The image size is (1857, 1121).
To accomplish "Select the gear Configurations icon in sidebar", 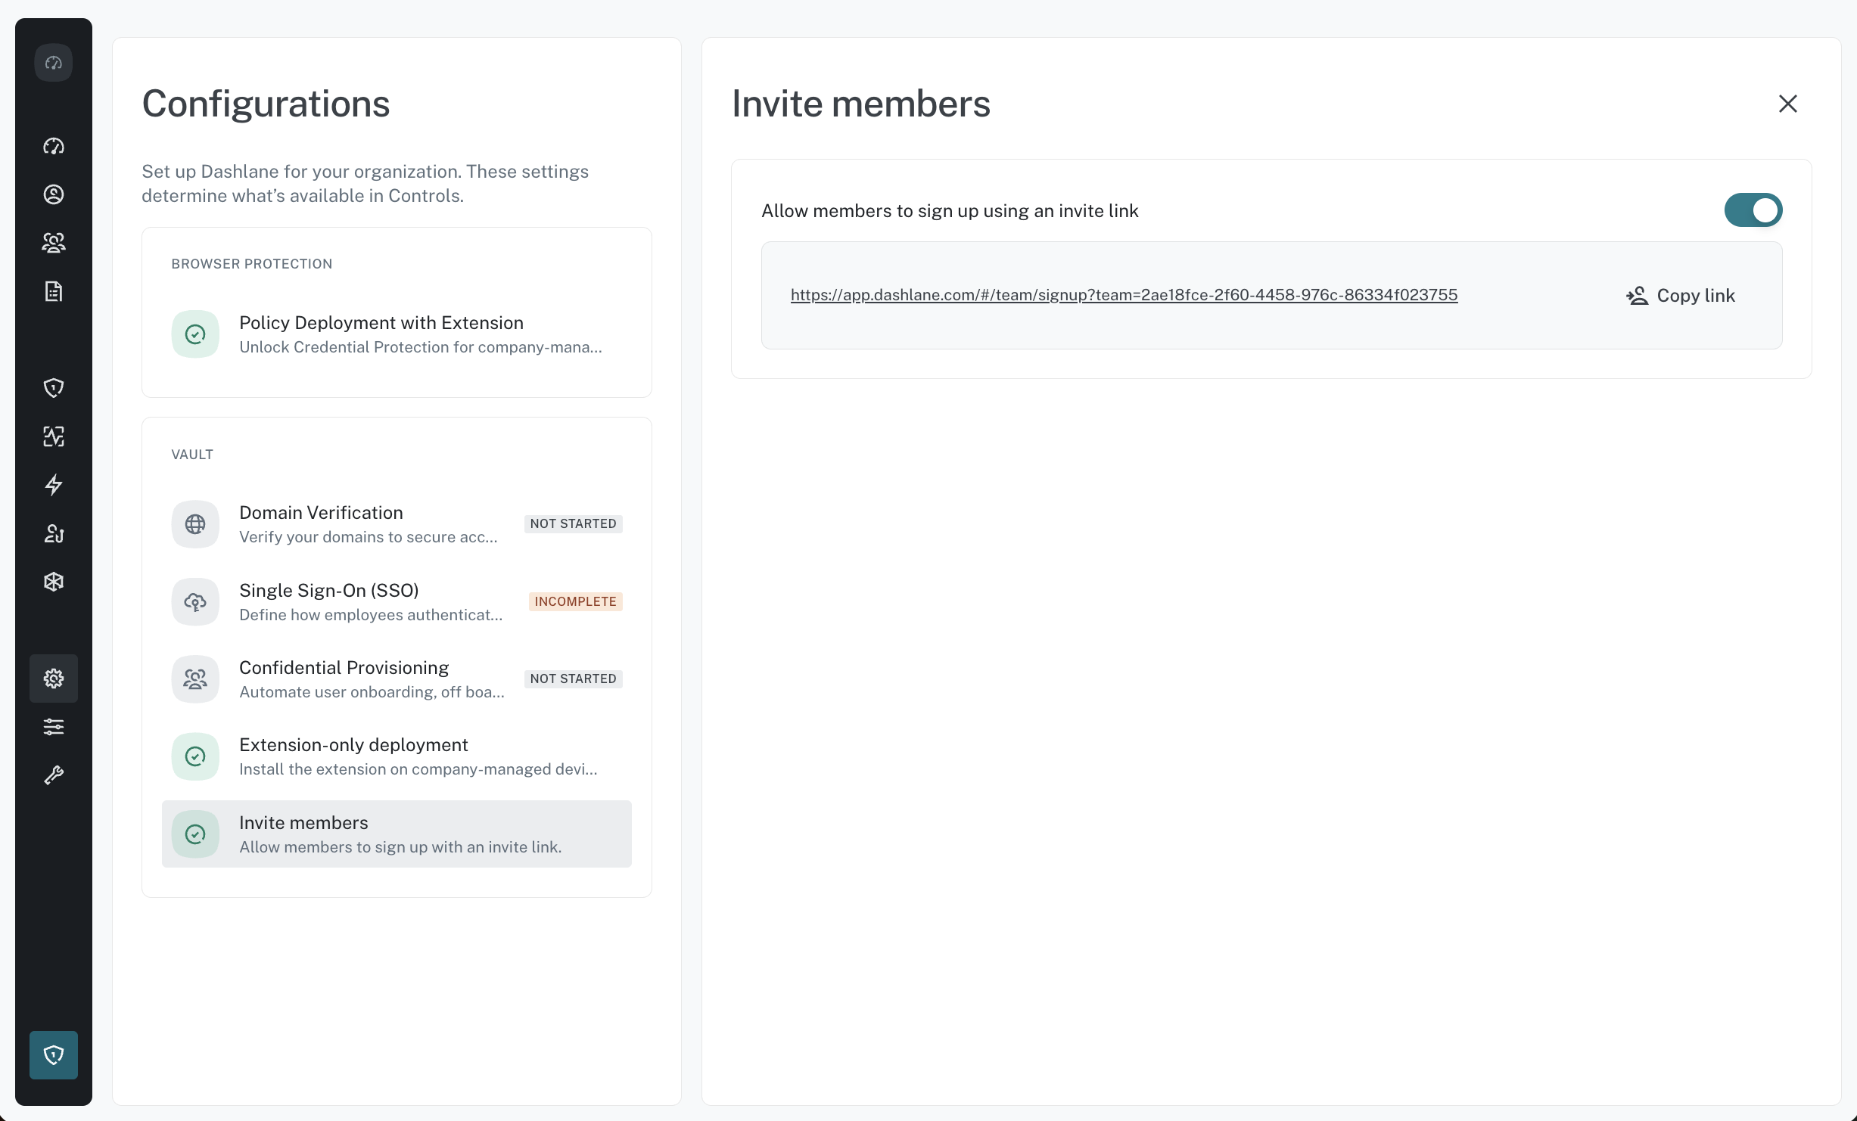I will point(53,678).
